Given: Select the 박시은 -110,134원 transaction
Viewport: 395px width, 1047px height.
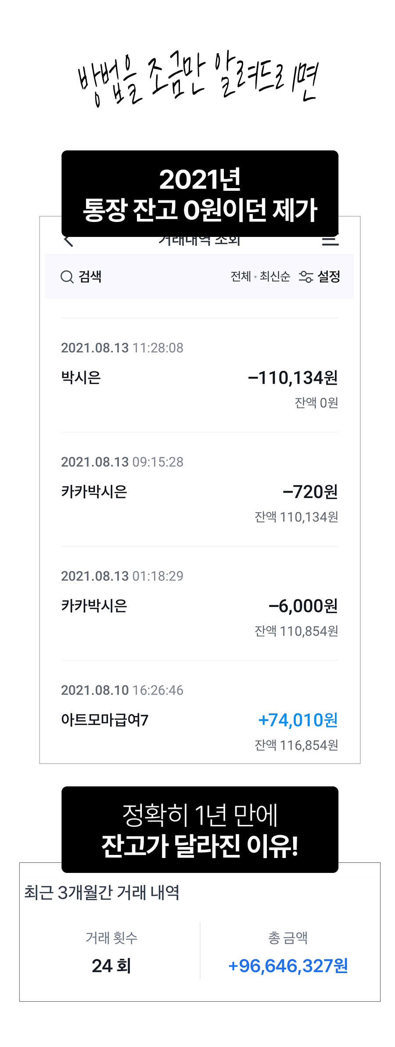Looking at the screenshot, I should click(199, 375).
